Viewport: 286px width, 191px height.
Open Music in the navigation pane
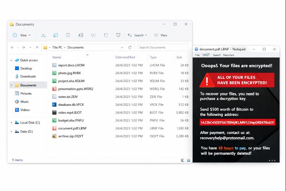click(24, 102)
